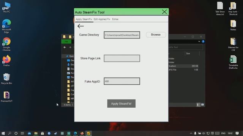Maximize the File Explorer window
Screen dimensions: 243x136
pos(193,37)
